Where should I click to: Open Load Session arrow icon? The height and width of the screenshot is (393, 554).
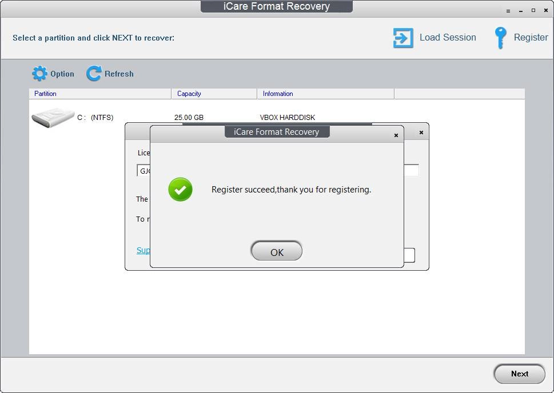tap(403, 38)
